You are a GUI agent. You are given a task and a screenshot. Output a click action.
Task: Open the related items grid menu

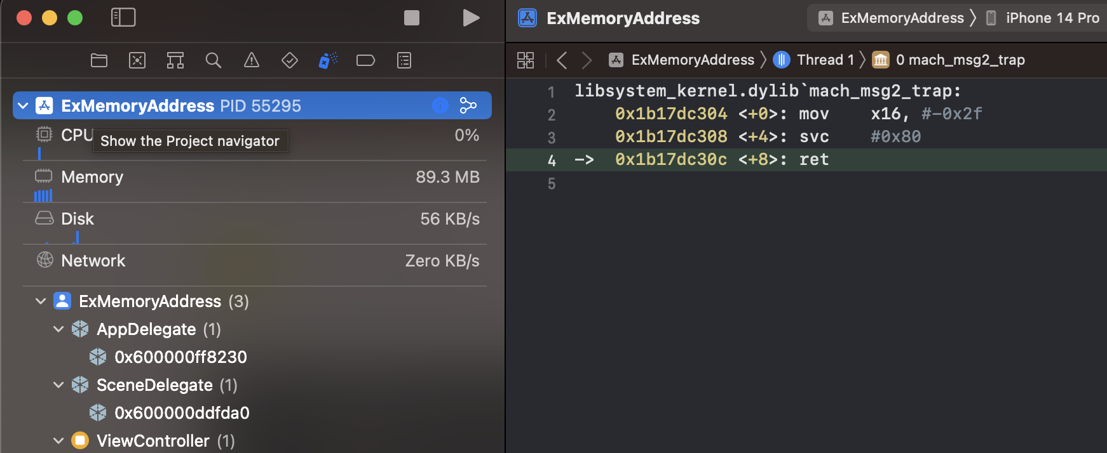(526, 60)
